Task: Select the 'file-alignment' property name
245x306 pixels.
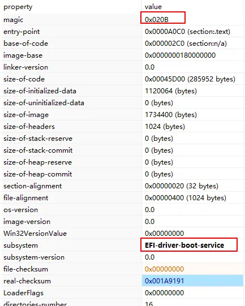Action: coord(26,199)
